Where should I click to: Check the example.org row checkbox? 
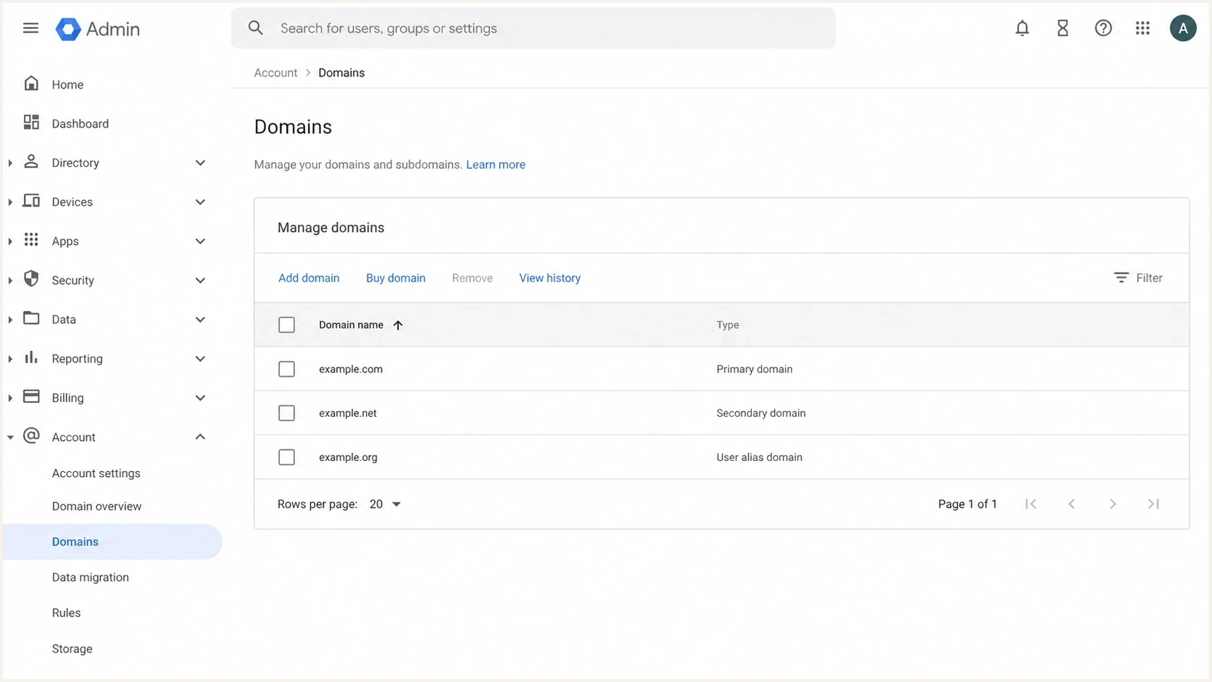pos(286,457)
